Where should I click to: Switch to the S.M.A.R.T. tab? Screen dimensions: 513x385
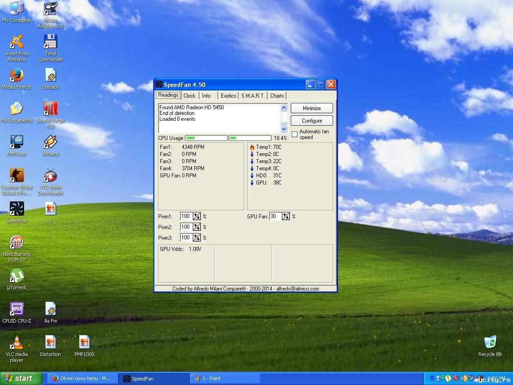pyautogui.click(x=252, y=95)
